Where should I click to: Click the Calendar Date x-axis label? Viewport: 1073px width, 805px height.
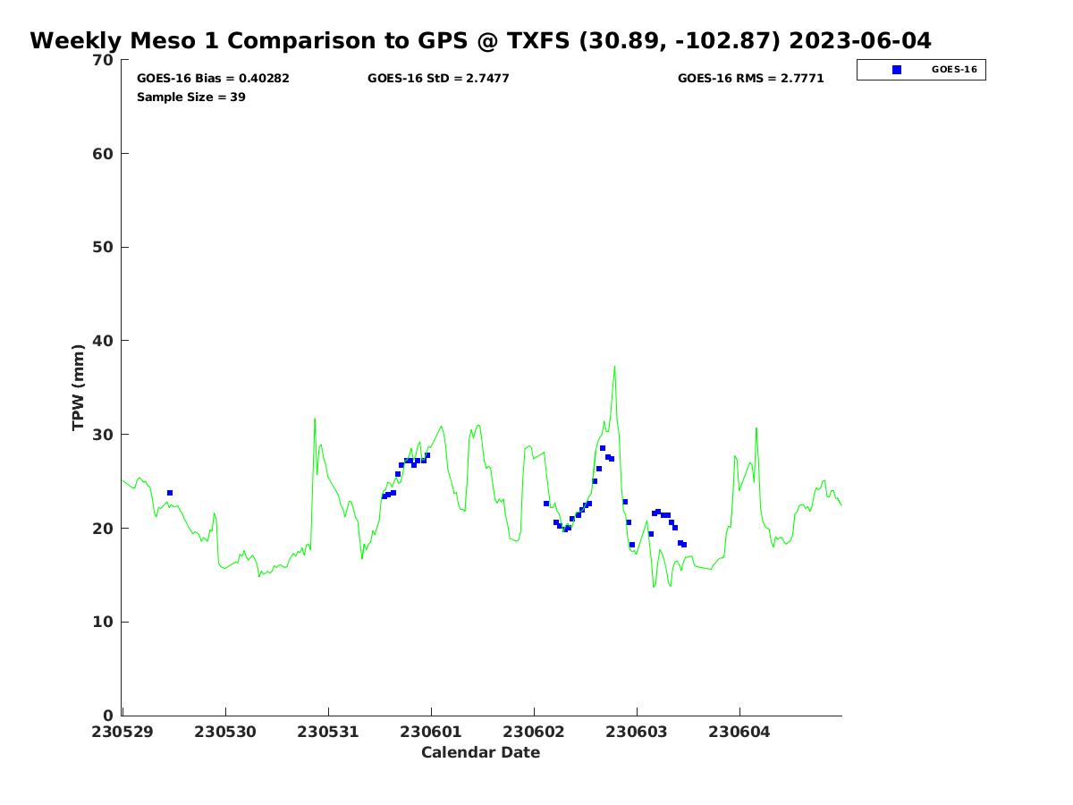click(480, 752)
